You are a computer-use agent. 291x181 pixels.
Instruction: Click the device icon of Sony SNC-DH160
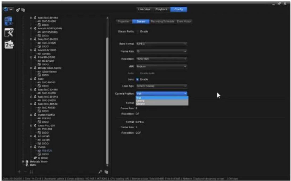pyautogui.click(x=35, y=18)
